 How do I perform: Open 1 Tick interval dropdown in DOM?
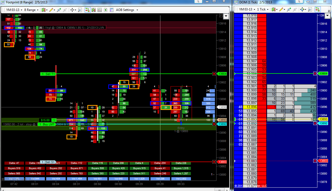(x=263, y=9)
